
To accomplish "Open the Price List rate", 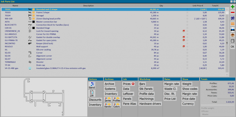I will click(170, 99).
